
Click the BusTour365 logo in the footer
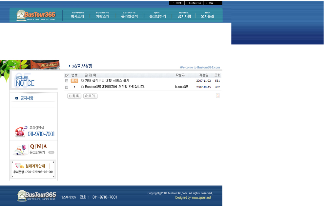click(x=36, y=196)
